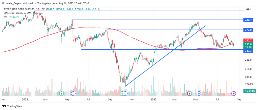Click the TradingView logo
The width and height of the screenshot is (259, 110).
(12, 106)
